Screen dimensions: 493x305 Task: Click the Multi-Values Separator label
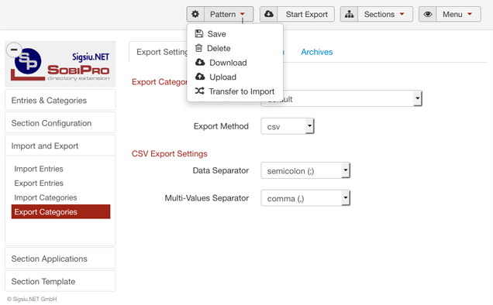coord(207,198)
